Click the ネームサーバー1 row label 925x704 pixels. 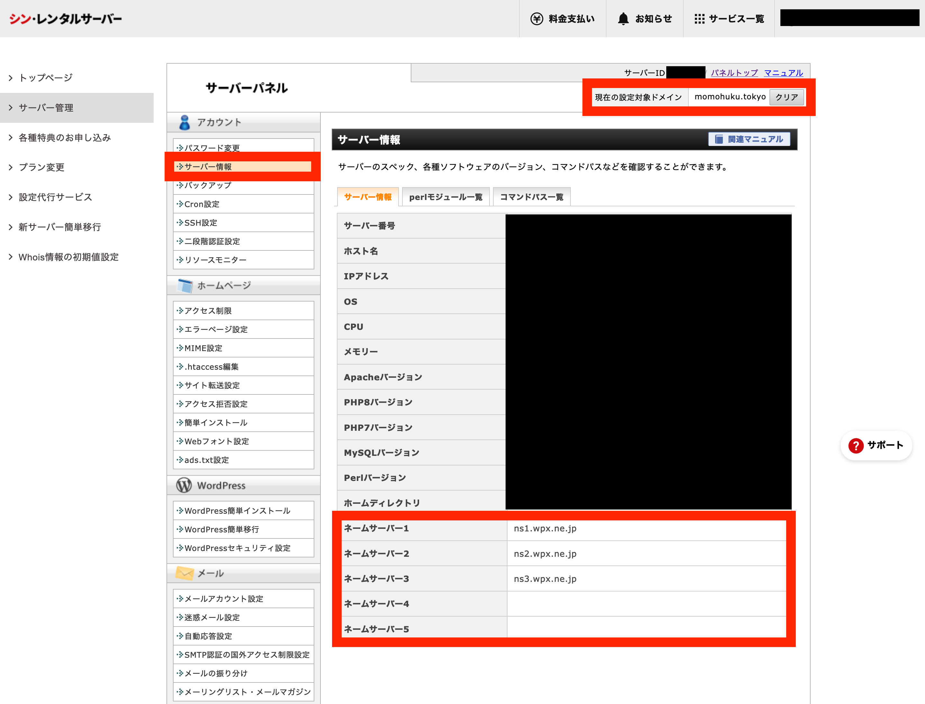pos(376,528)
